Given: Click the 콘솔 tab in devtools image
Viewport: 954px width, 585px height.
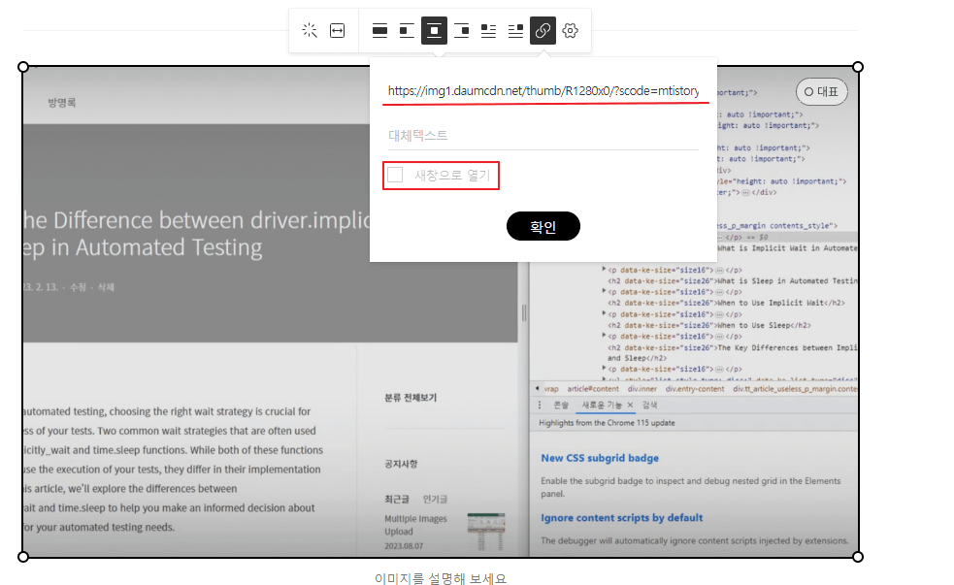Looking at the screenshot, I should tap(560, 405).
